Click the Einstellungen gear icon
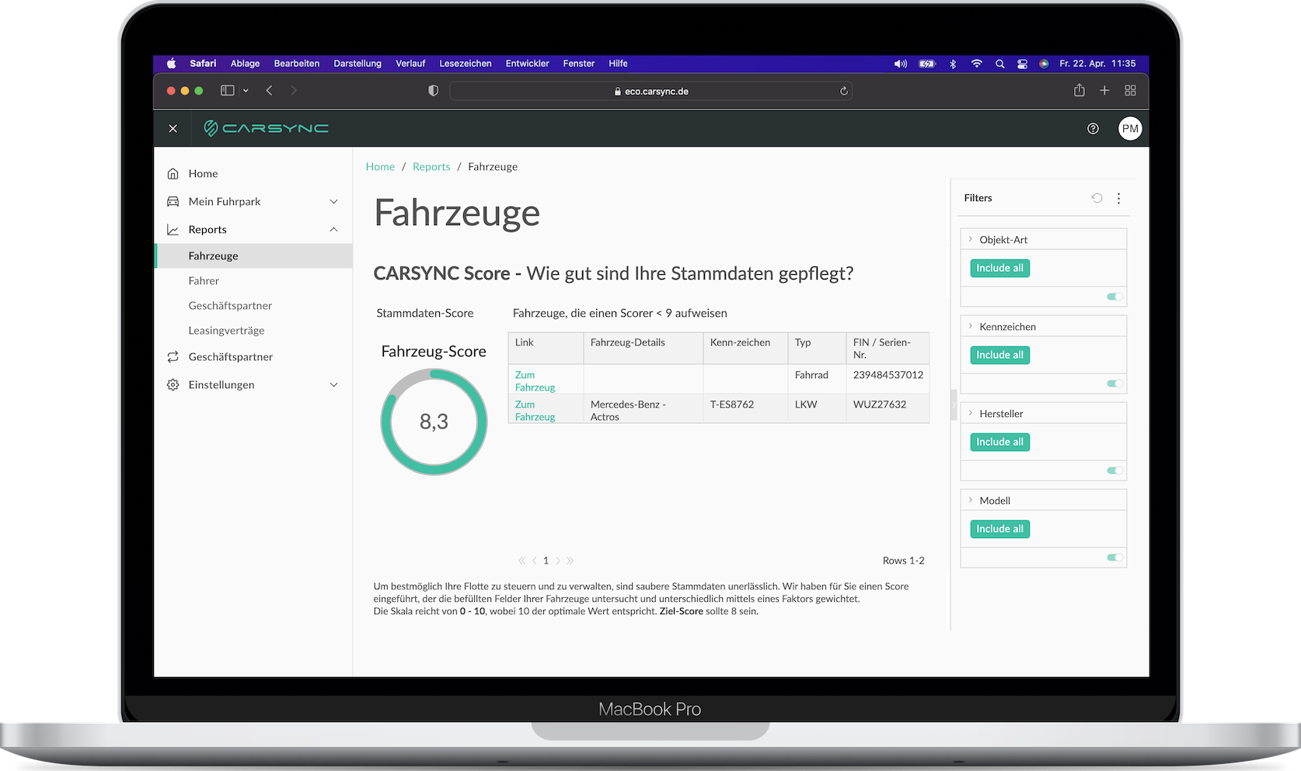This screenshot has height=771, width=1301. [x=173, y=385]
